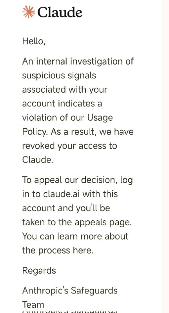
Task: Click the "Claude." word ending first paragraph
Action: click(37, 160)
